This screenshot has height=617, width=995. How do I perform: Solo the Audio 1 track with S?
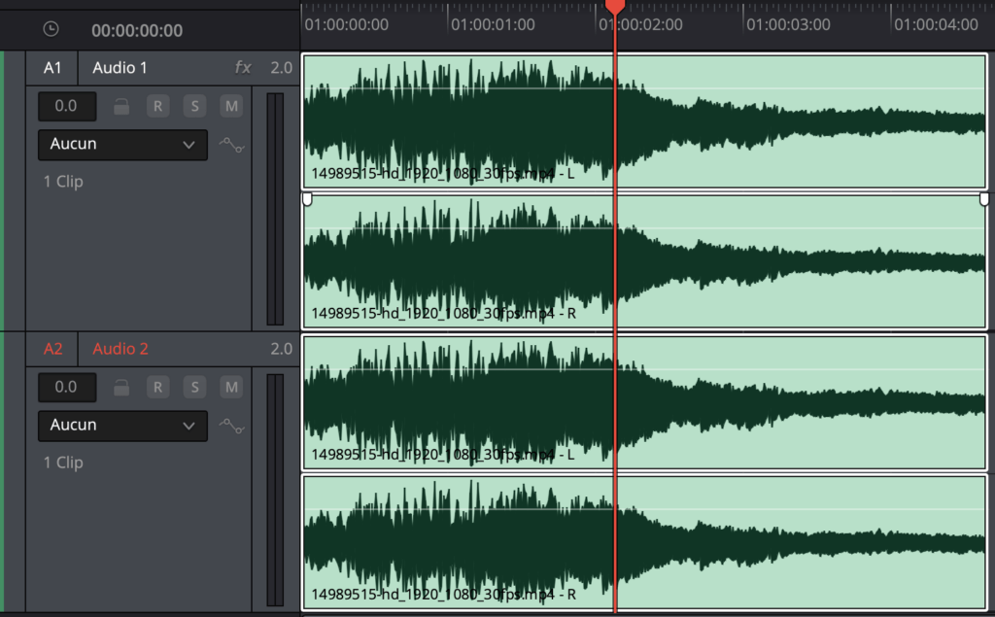point(194,106)
